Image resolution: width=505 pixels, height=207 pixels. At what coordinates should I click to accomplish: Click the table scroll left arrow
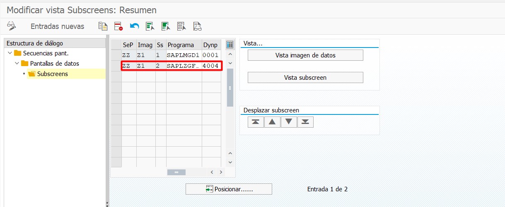click(212, 172)
